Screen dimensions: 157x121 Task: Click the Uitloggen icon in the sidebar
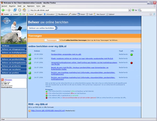(2, 80)
